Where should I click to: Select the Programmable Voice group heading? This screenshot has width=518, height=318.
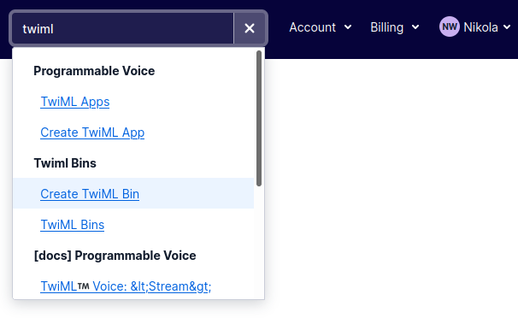point(94,71)
